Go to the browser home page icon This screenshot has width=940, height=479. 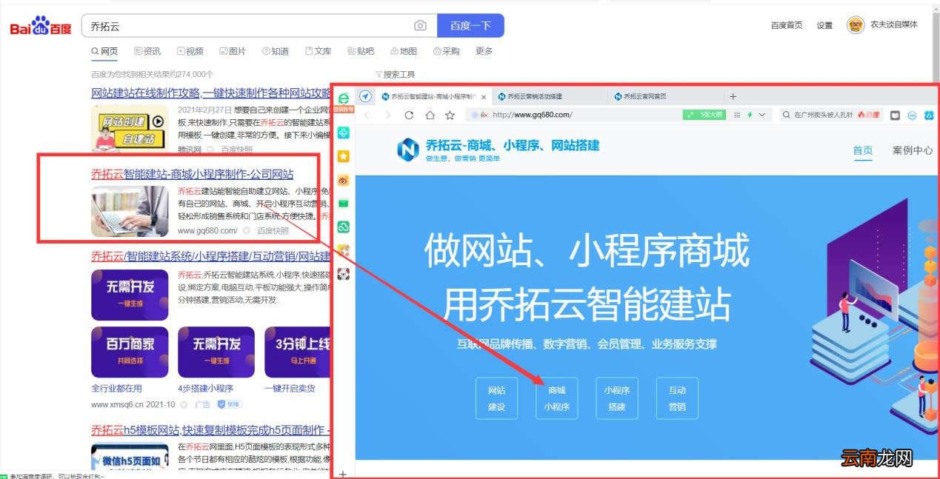(430, 115)
